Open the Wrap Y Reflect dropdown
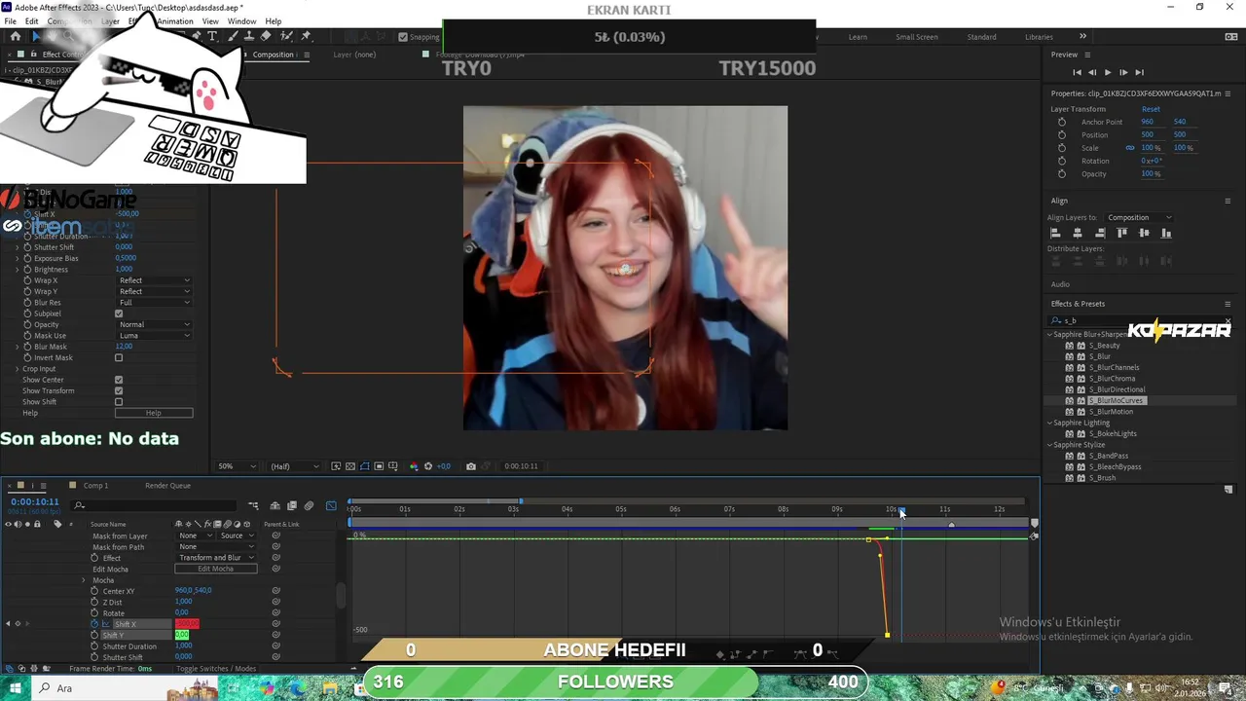 [x=154, y=291]
